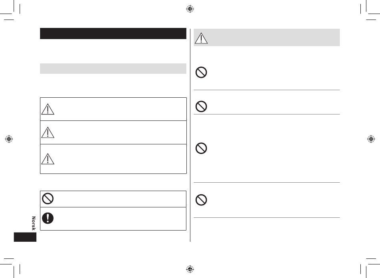Click the warning triangle in the middle row of the three-row box
380x278 pixels.
click(48, 132)
